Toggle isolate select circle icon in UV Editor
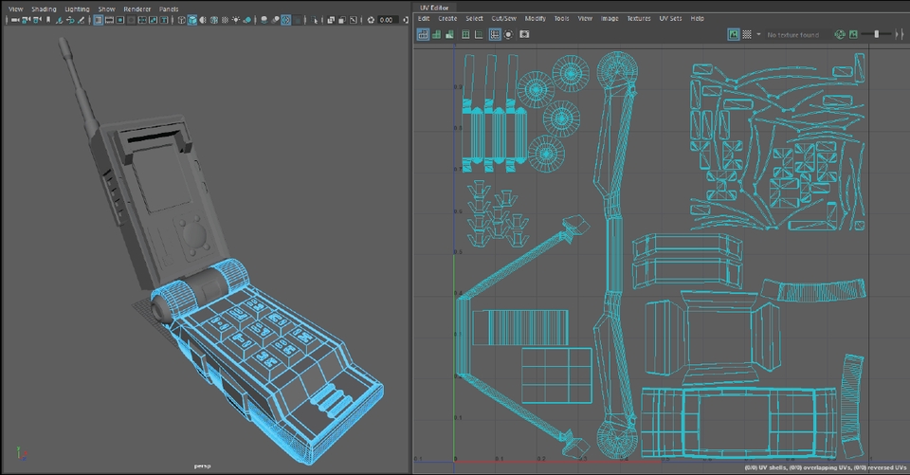 click(x=509, y=34)
